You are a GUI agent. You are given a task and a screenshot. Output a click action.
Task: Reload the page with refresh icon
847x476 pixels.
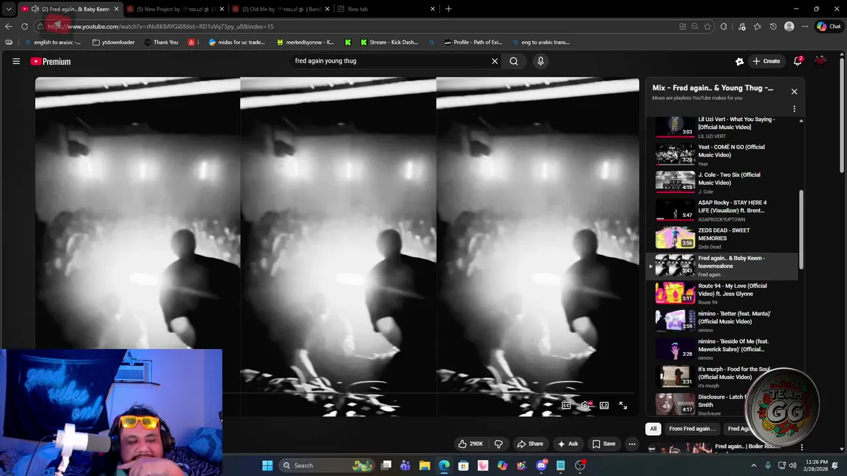tap(24, 26)
